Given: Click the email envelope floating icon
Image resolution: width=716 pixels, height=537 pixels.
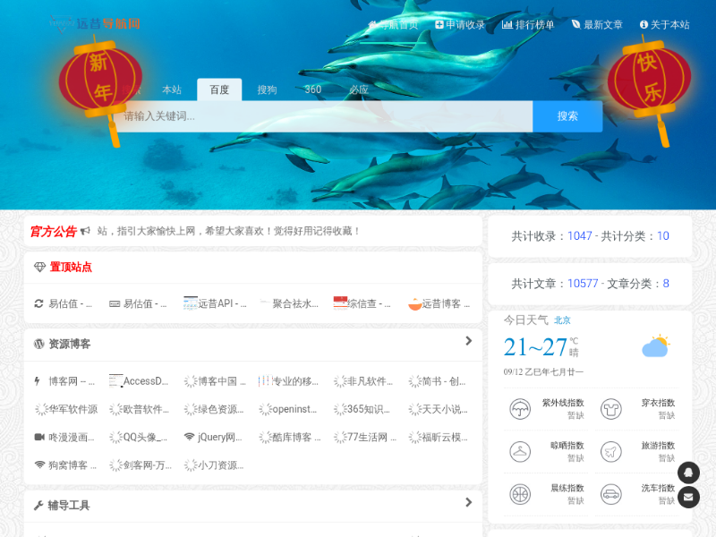Looking at the screenshot, I should (x=688, y=497).
